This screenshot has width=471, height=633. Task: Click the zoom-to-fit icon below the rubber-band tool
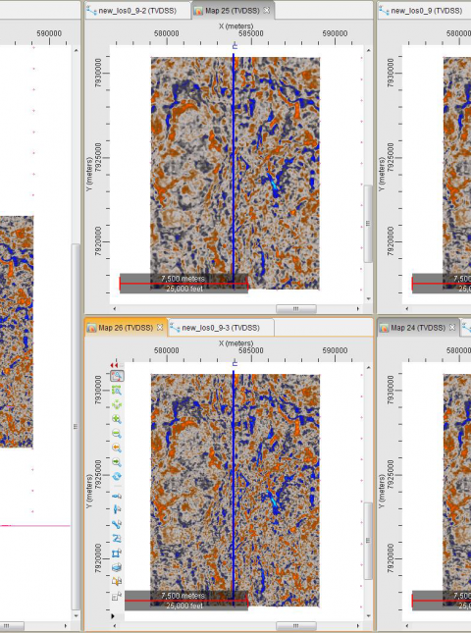(117, 391)
